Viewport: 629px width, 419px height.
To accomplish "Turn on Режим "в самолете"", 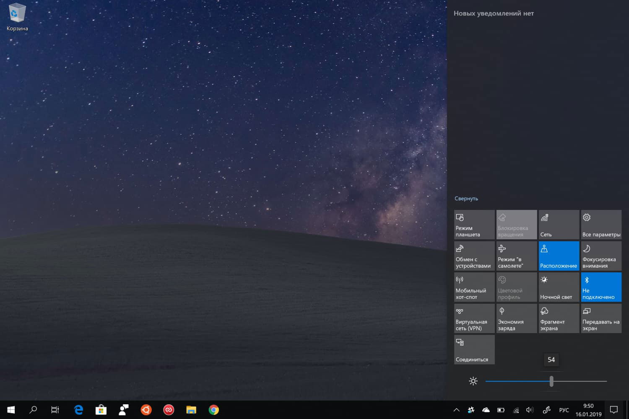I will (x=516, y=256).
